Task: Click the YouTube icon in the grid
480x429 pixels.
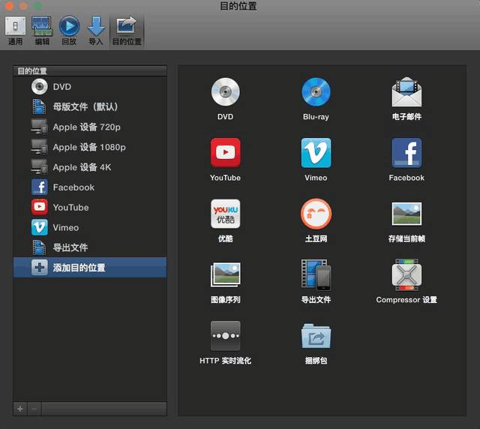Action: coord(225,152)
